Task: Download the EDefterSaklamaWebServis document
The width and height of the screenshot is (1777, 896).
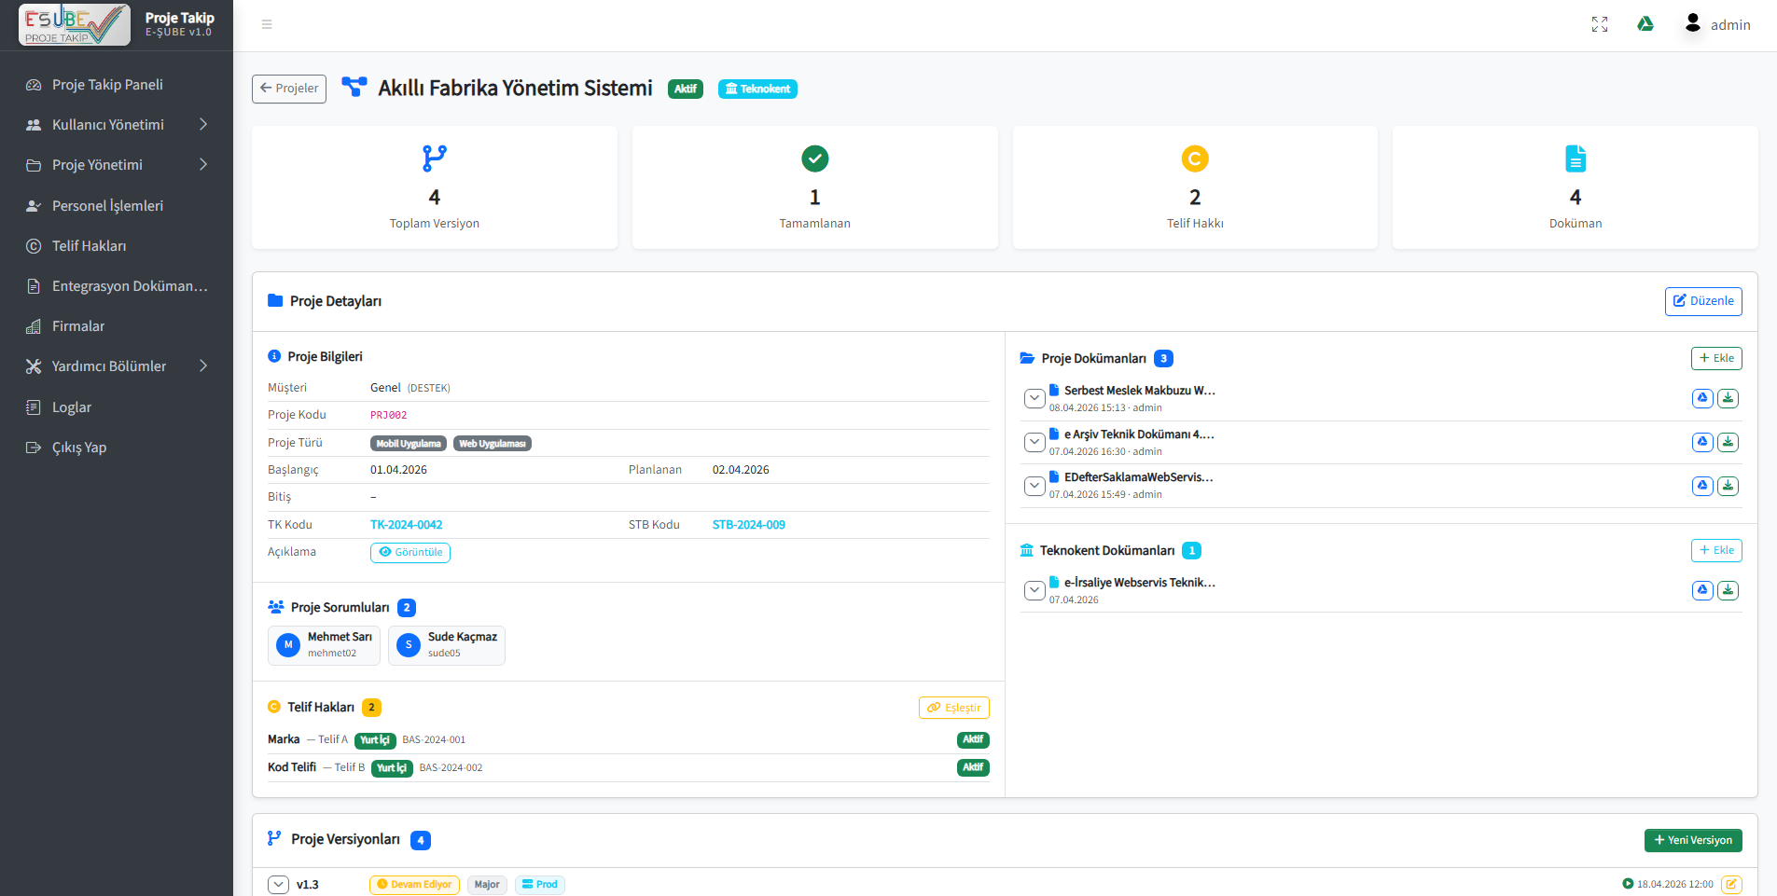Action: [x=1728, y=486]
